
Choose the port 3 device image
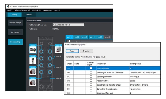pos(33,72)
